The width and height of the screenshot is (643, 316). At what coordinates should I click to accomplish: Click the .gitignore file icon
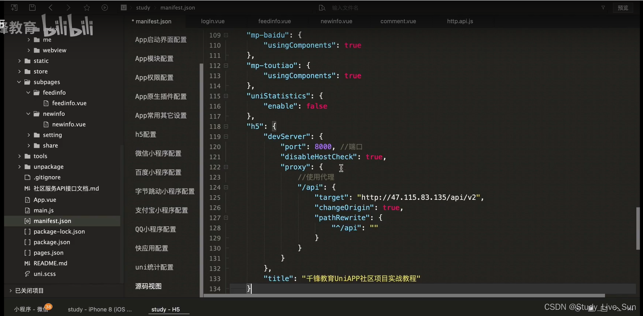[x=27, y=177]
